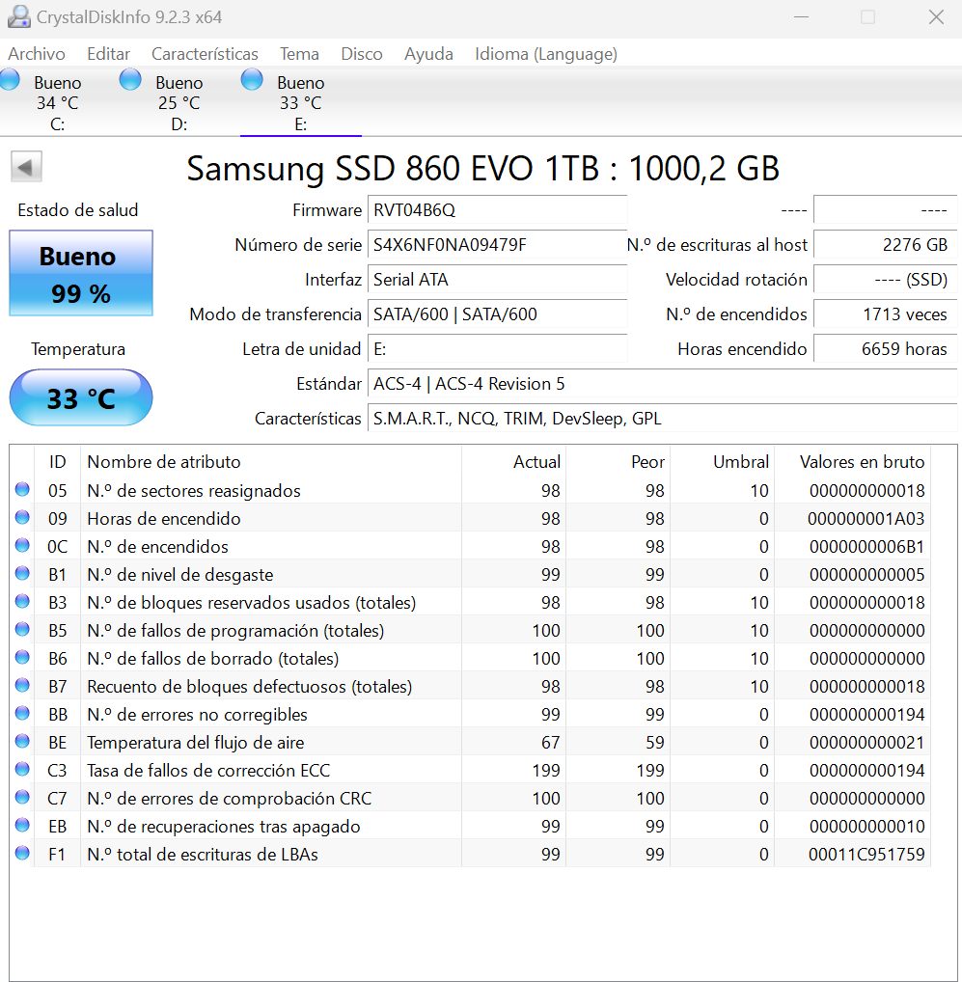The width and height of the screenshot is (962, 982).
Task: Click raw value 0000000006B1
Action: [x=866, y=547]
